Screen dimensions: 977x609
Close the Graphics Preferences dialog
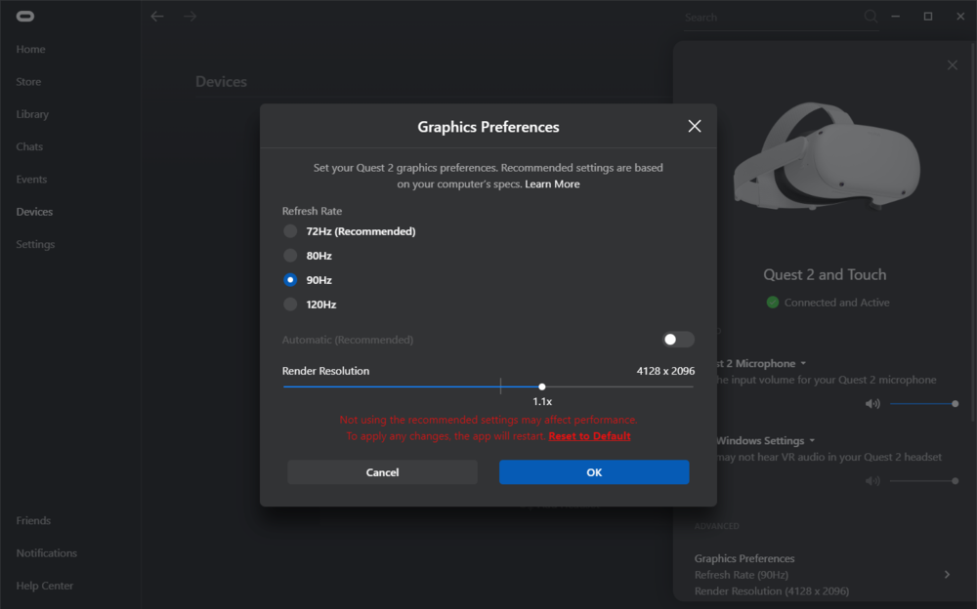[695, 126]
